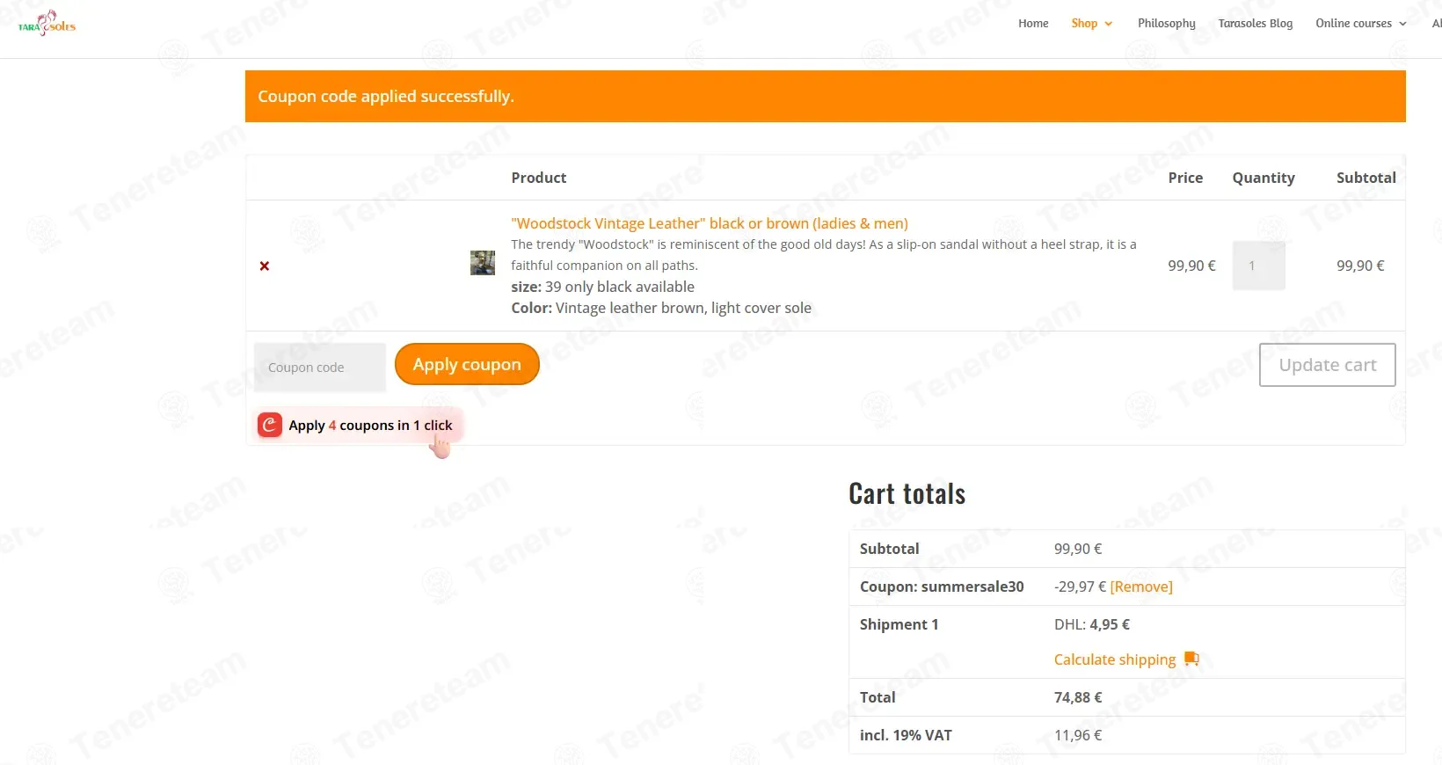
Task: Click the discount amount -29,97 €
Action: (x=1080, y=586)
